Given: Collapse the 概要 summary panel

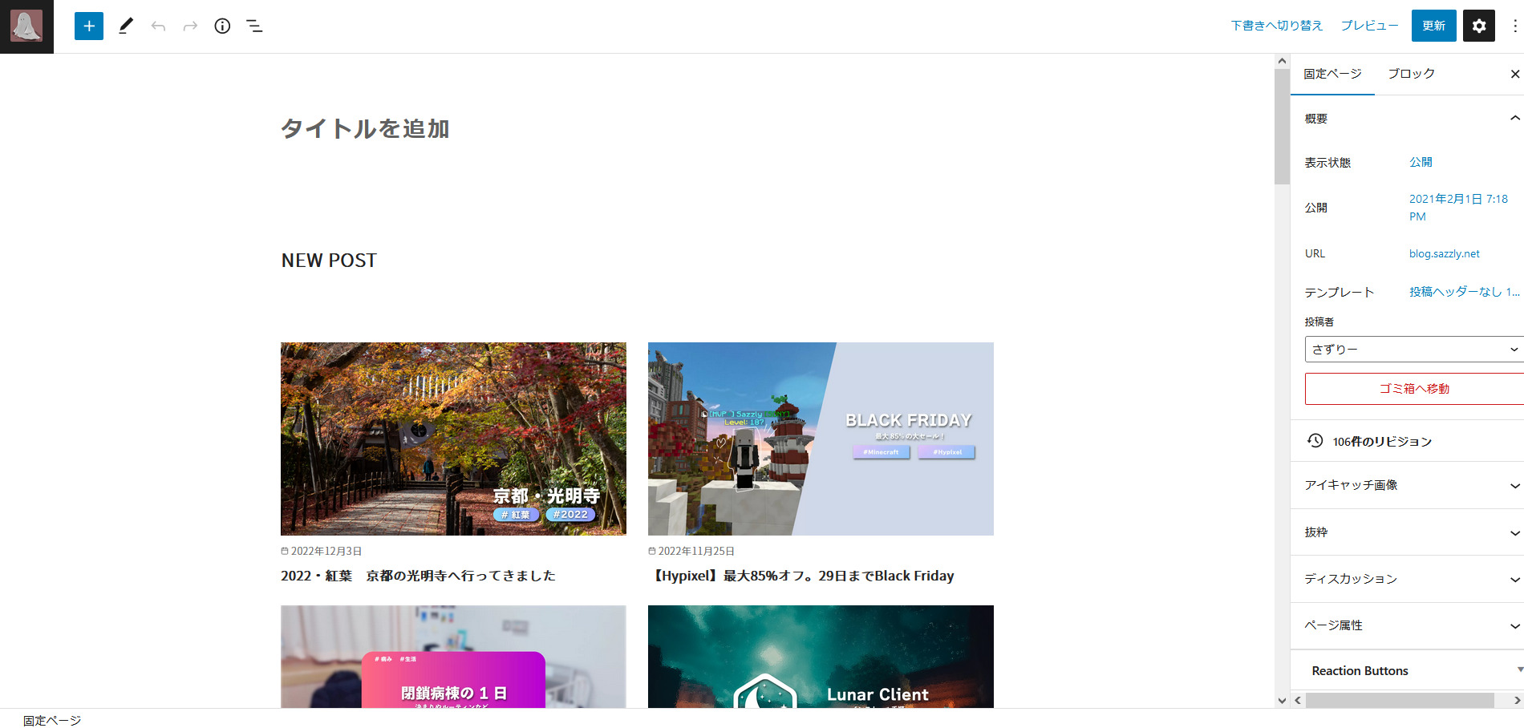Looking at the screenshot, I should [x=1407, y=119].
